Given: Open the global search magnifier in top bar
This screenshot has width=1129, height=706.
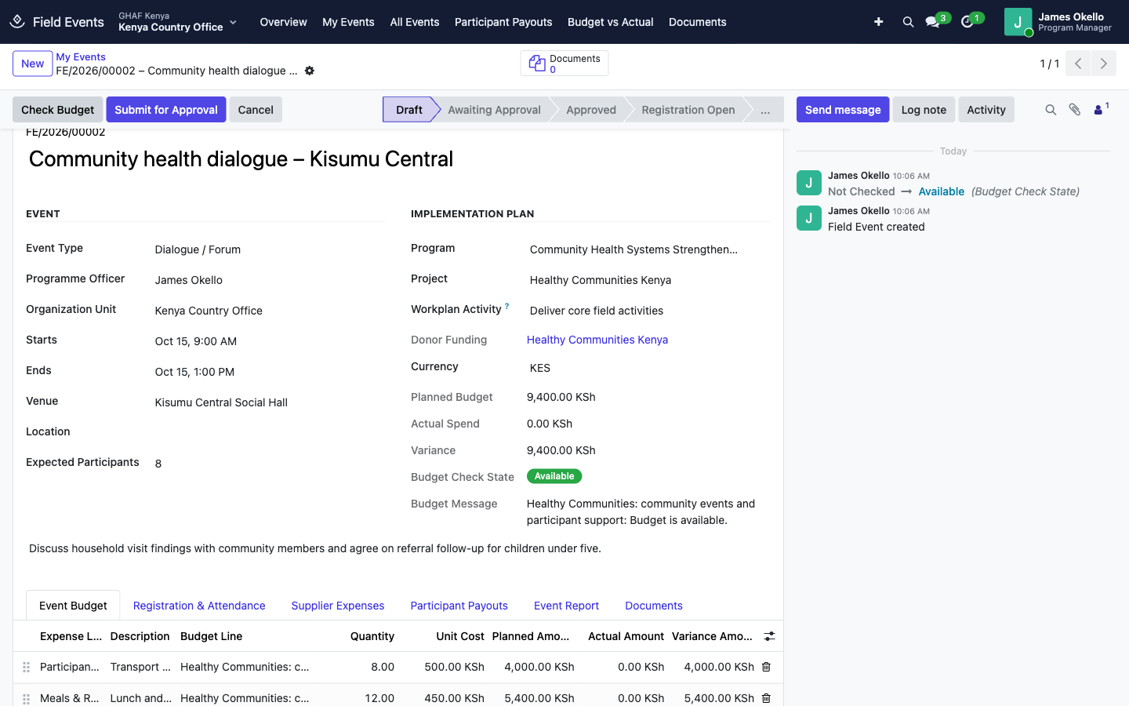Looking at the screenshot, I should tap(908, 22).
